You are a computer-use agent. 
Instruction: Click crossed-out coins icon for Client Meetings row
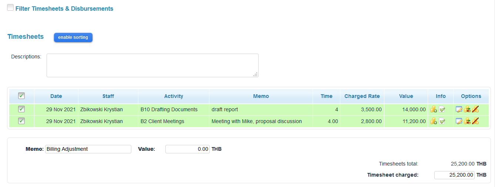(x=475, y=121)
